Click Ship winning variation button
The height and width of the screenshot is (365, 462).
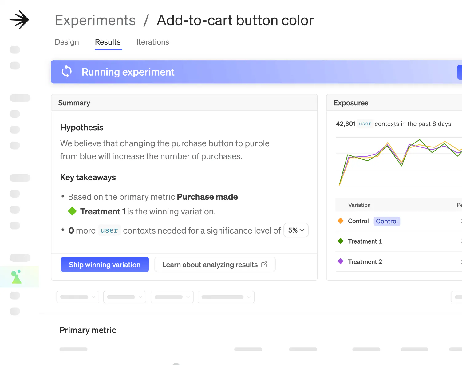(105, 265)
